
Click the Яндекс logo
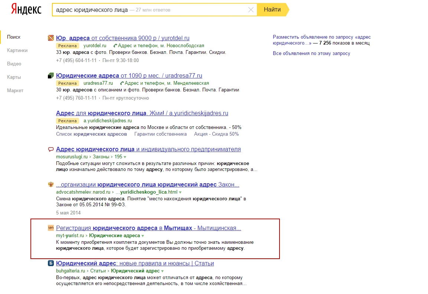click(26, 9)
